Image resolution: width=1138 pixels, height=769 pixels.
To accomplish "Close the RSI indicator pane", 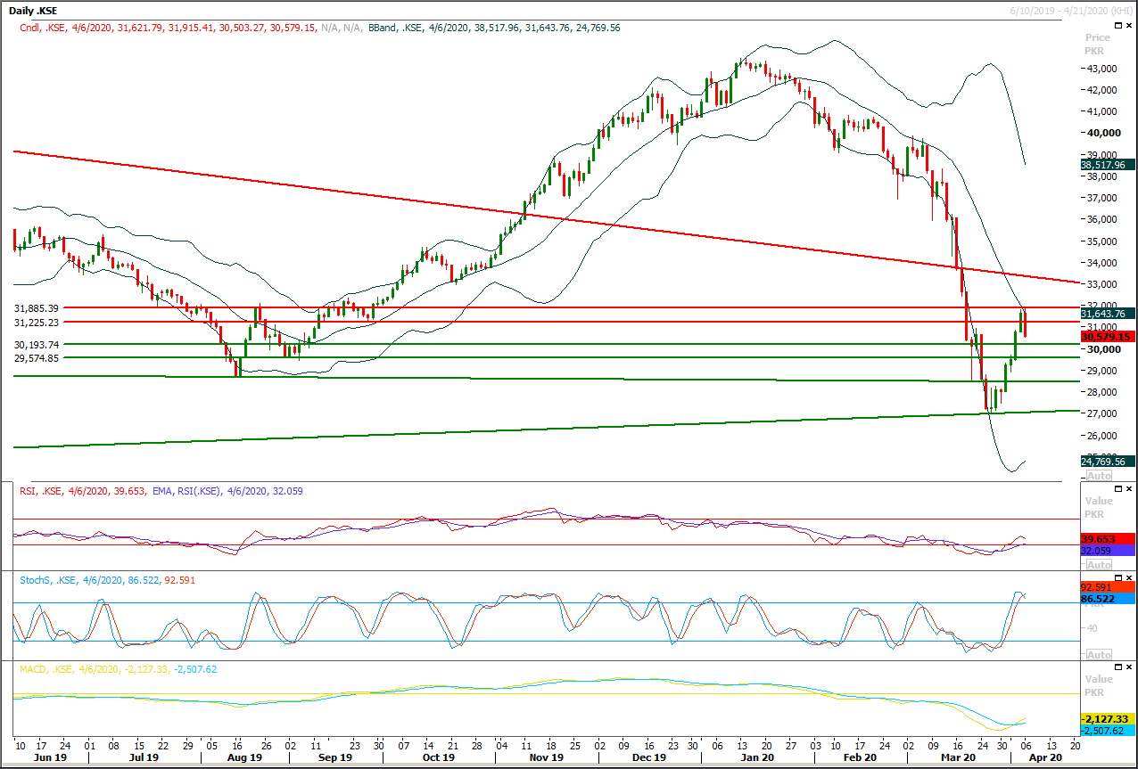I will pyautogui.click(x=1130, y=489).
